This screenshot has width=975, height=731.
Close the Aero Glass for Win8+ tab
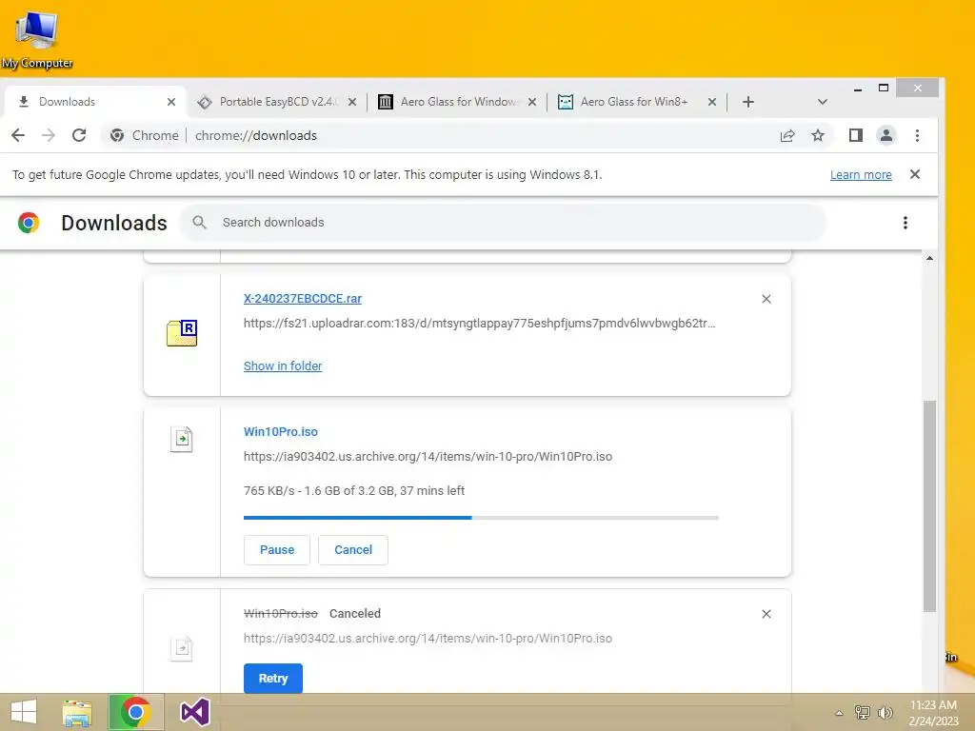click(712, 102)
